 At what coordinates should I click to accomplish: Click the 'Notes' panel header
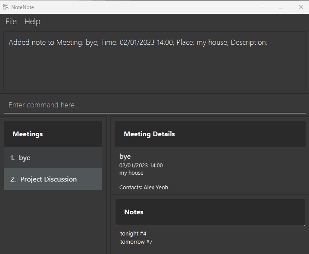pos(210,212)
